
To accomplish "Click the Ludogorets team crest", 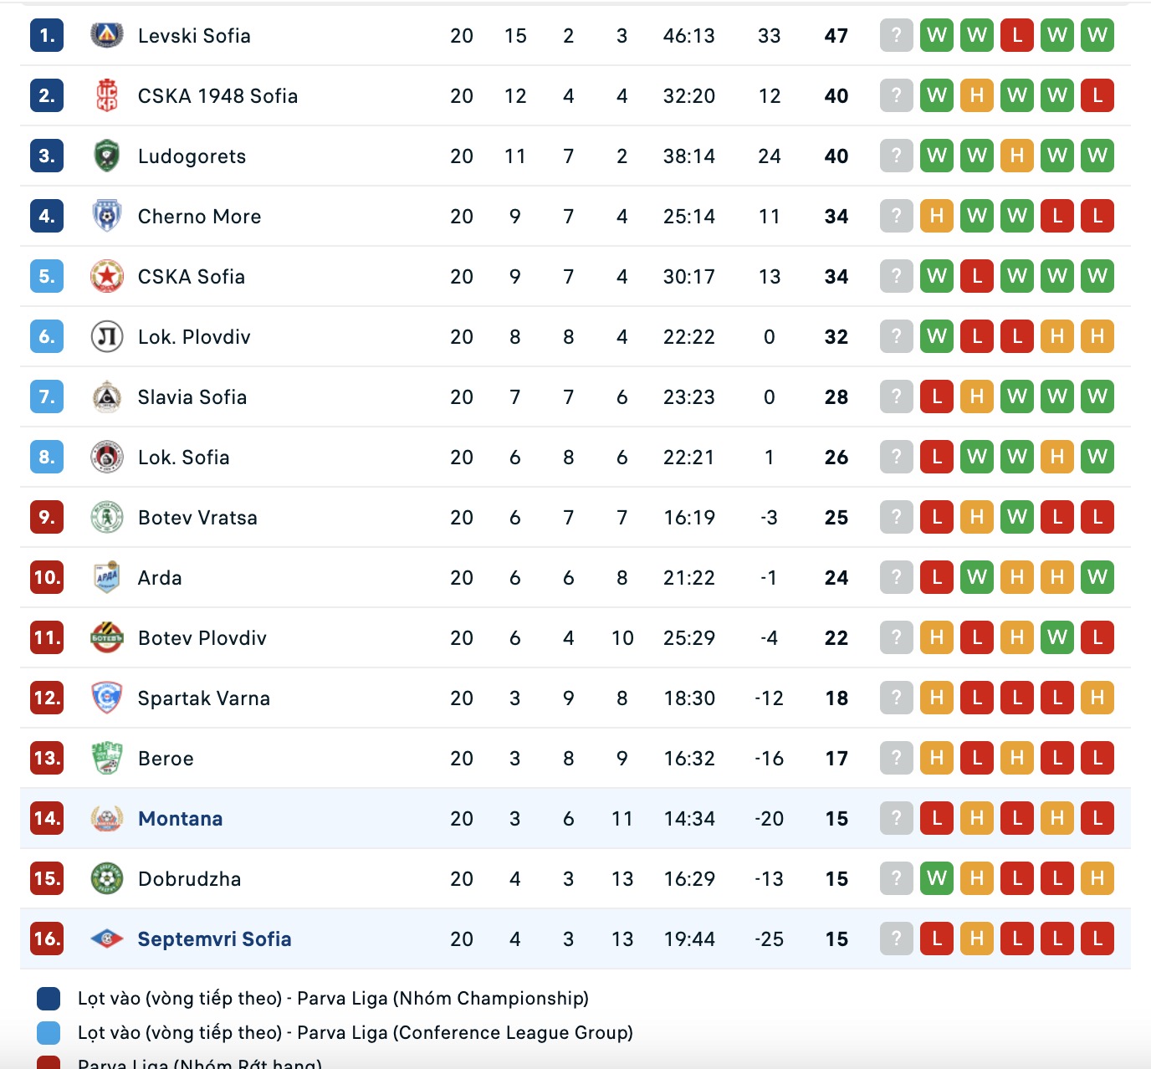I will [106, 156].
